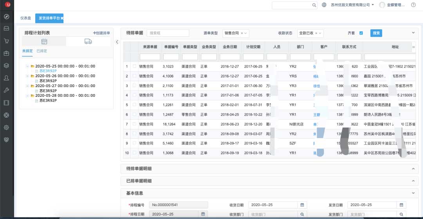Clear the 全款已收 payment status selection

[316, 33]
